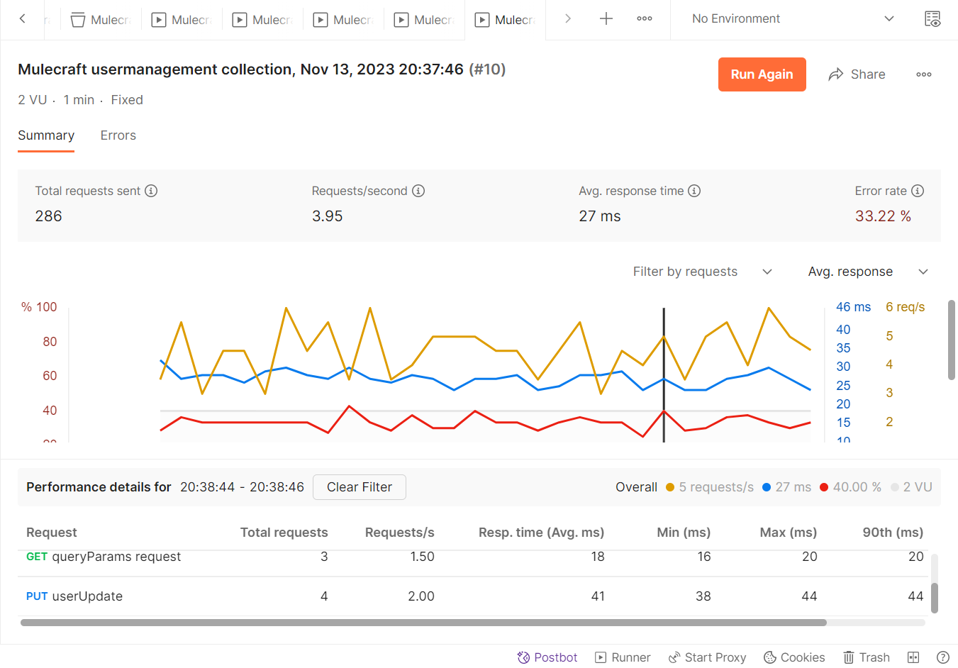
Task: Toggle the 5 requests/s legend series
Action: pos(709,487)
